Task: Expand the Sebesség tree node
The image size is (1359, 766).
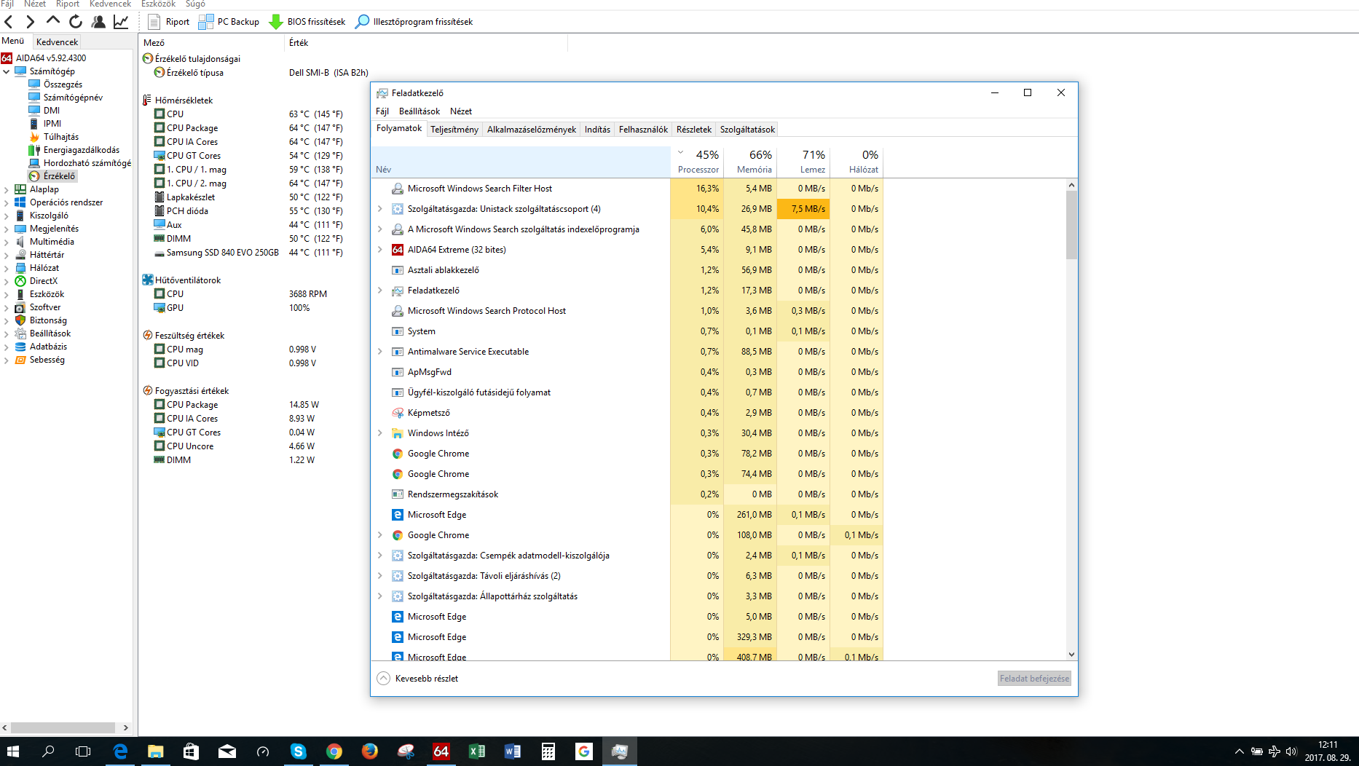Action: pyautogui.click(x=7, y=360)
